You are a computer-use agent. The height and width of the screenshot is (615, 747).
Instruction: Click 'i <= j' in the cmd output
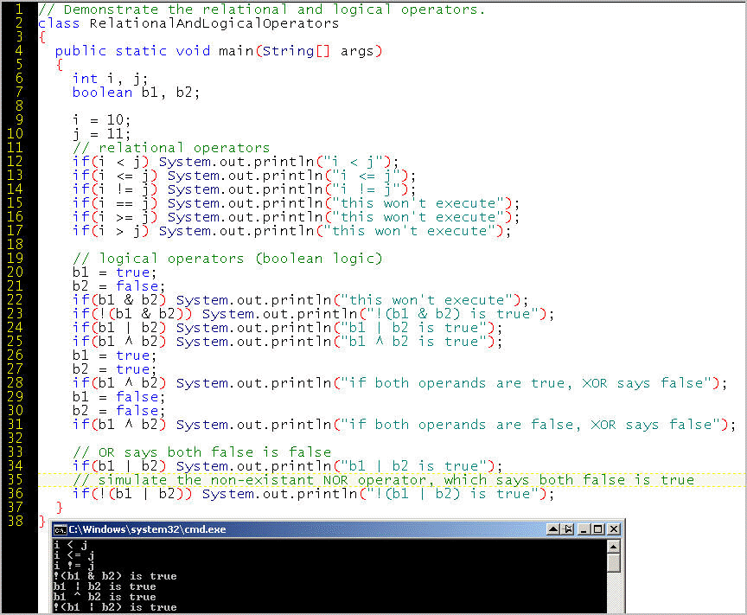[73, 555]
